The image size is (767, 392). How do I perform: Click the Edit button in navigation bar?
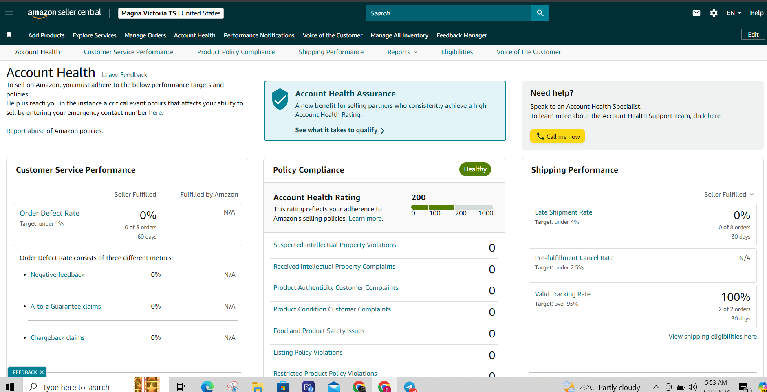753,35
